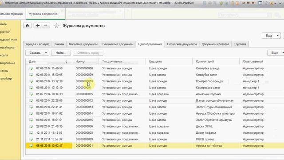This screenshot has height=160, width=284.
Task: Select number cell 0000000010
Action: click(84, 81)
